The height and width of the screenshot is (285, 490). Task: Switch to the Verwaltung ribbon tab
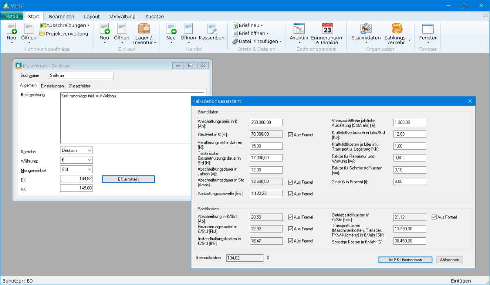[122, 17]
